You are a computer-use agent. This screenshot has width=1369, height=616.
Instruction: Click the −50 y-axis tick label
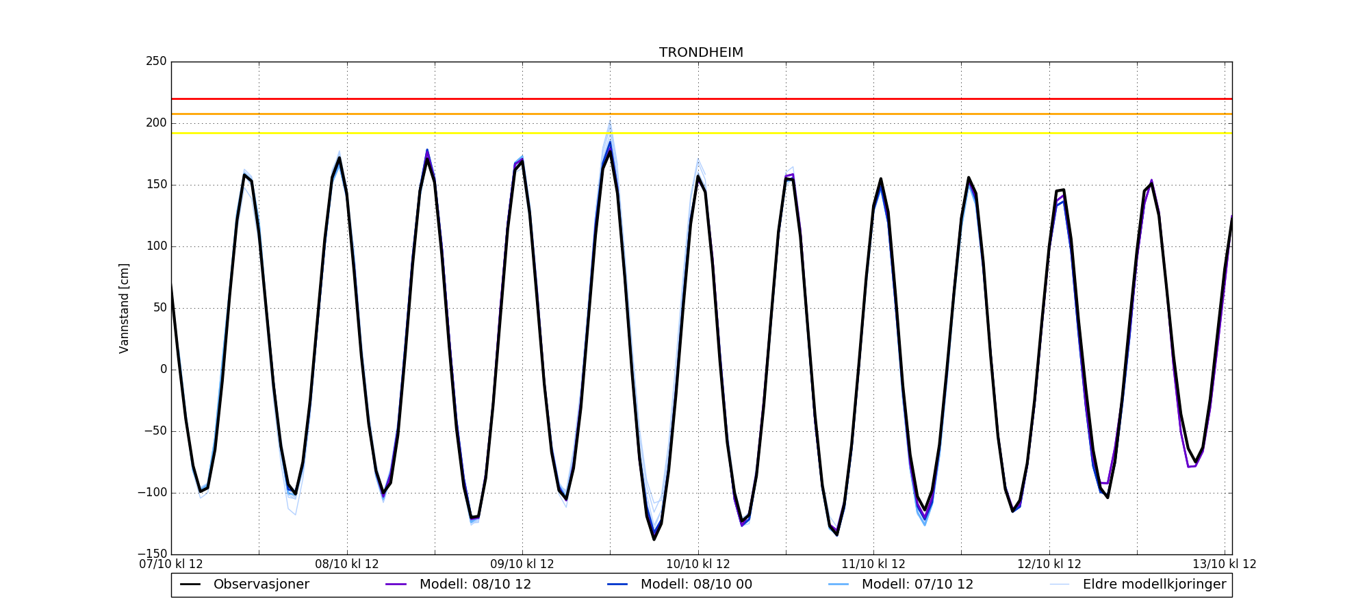155,431
